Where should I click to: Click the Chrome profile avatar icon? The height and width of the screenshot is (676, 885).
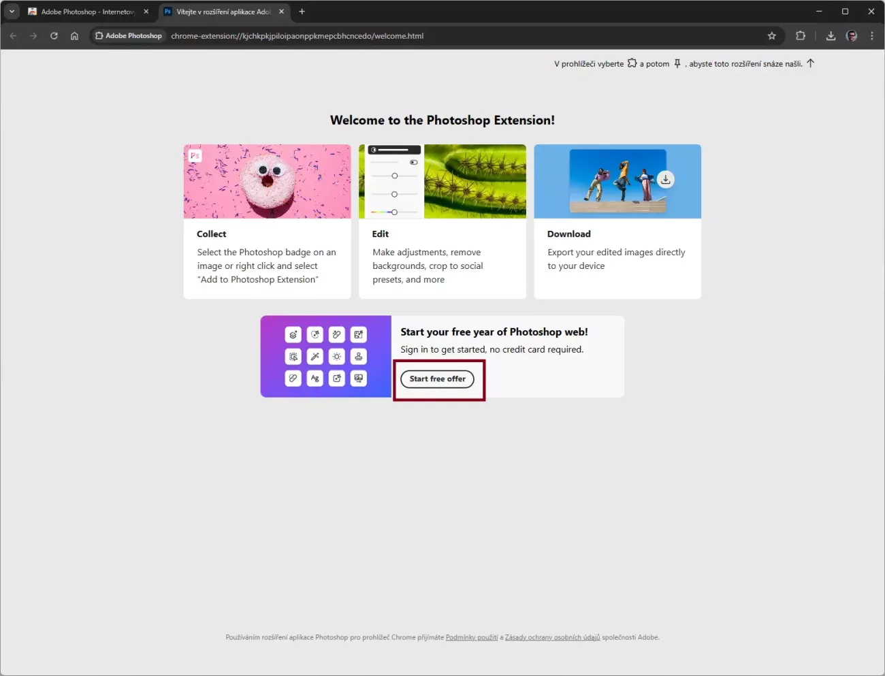coord(851,36)
